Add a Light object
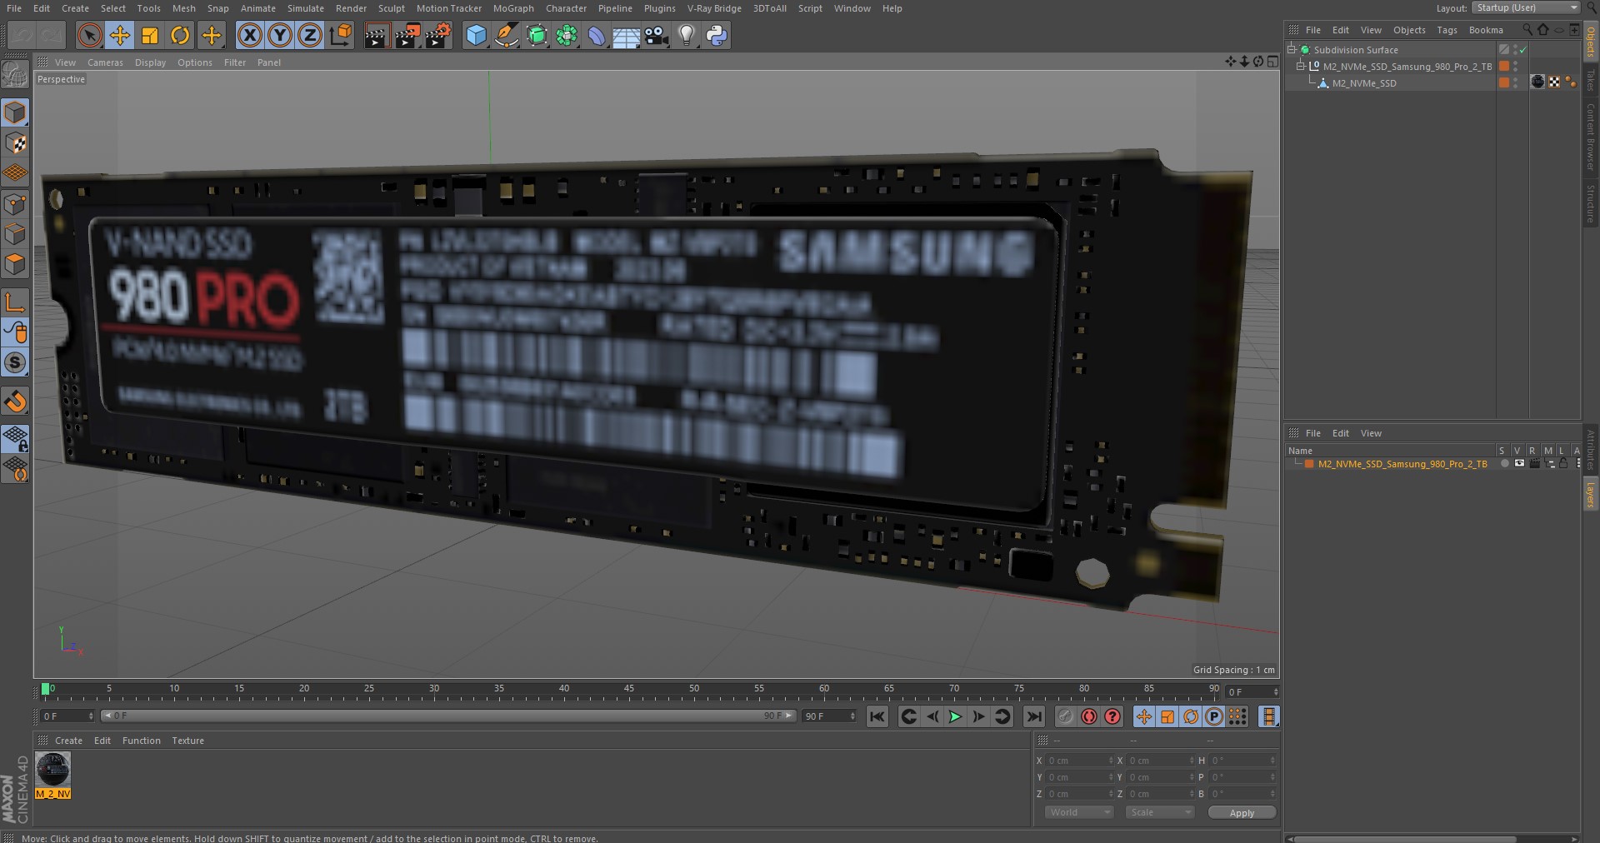This screenshot has width=1600, height=843. point(687,35)
